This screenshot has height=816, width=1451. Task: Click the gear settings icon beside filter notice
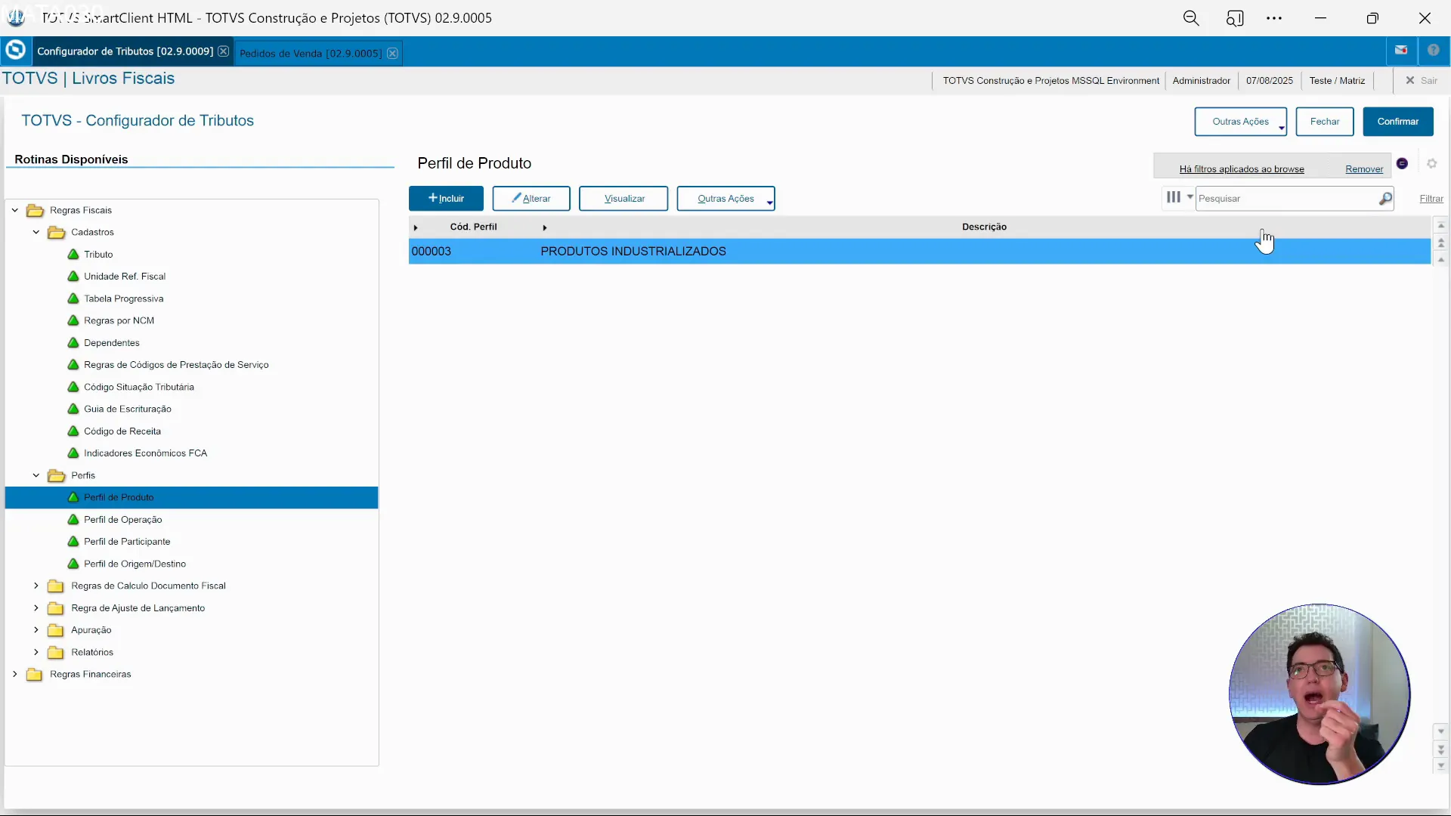[1431, 164]
